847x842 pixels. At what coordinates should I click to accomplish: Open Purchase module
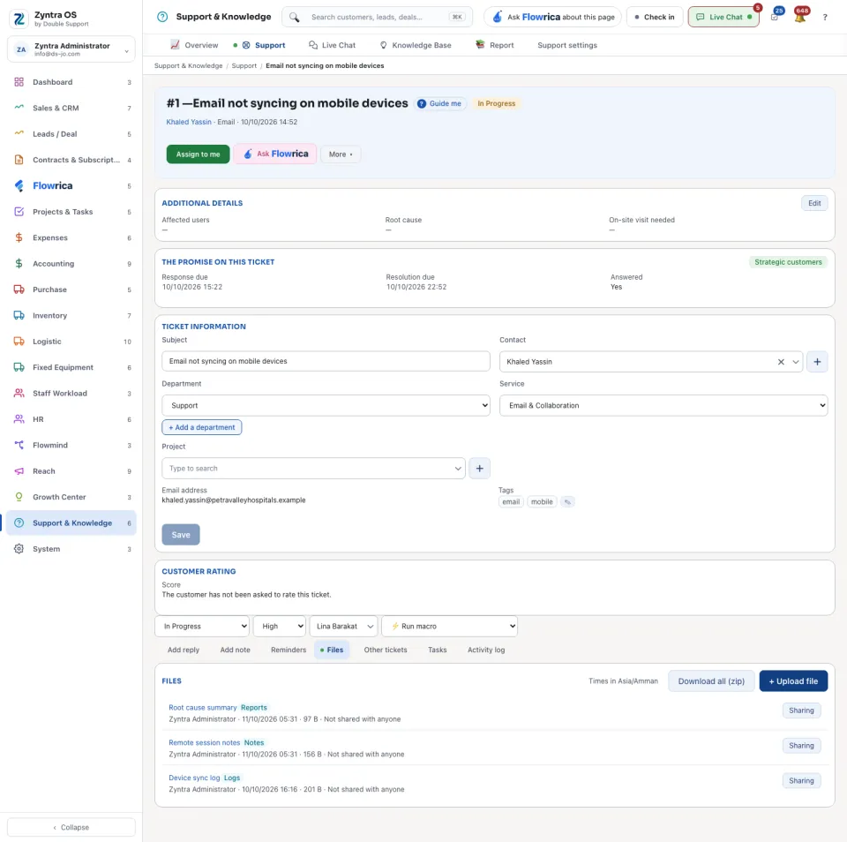coord(71,289)
